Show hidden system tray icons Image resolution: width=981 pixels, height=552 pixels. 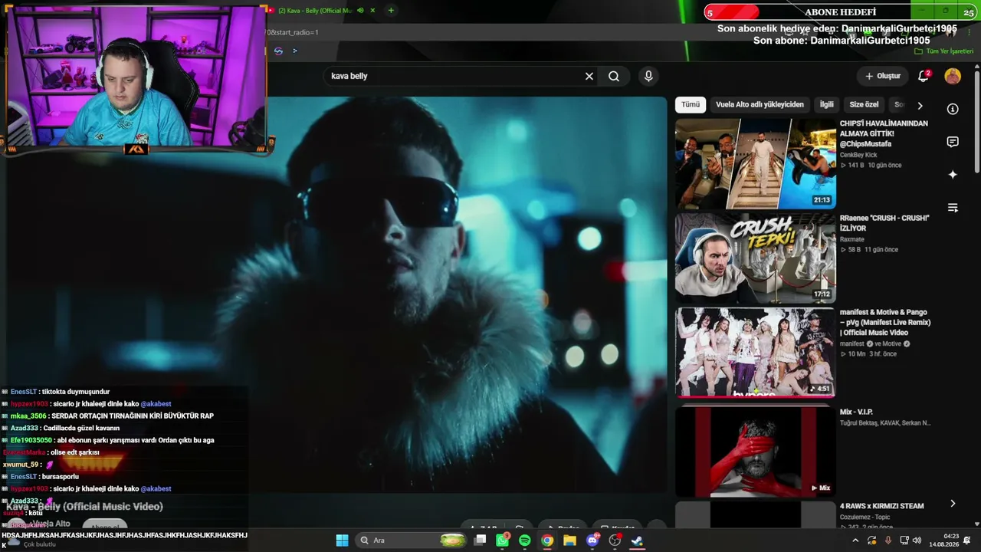855,540
